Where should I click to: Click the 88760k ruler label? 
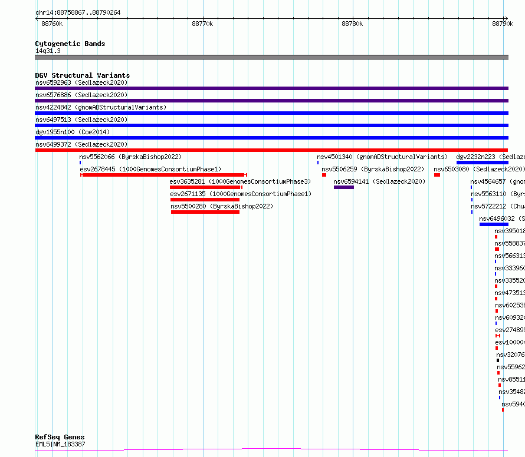point(52,24)
